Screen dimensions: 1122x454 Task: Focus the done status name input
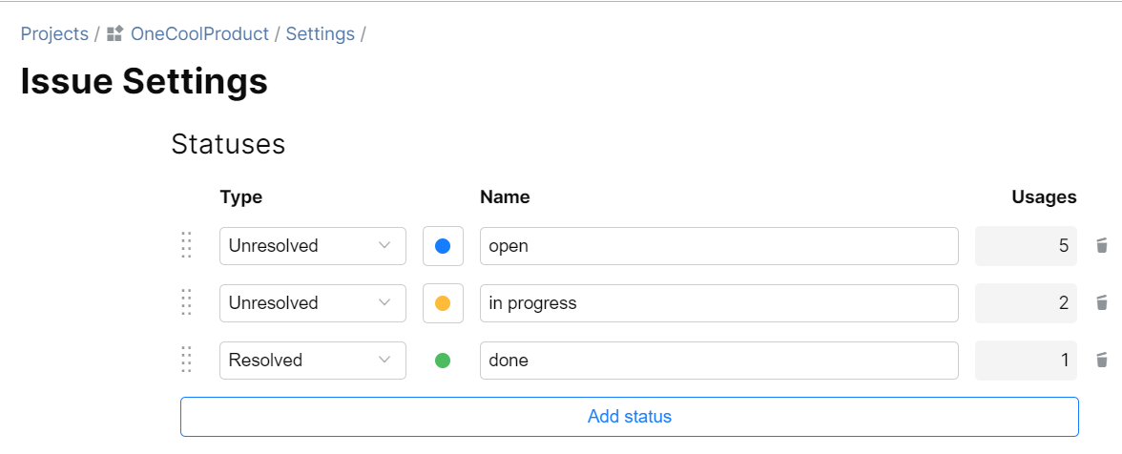coord(718,361)
